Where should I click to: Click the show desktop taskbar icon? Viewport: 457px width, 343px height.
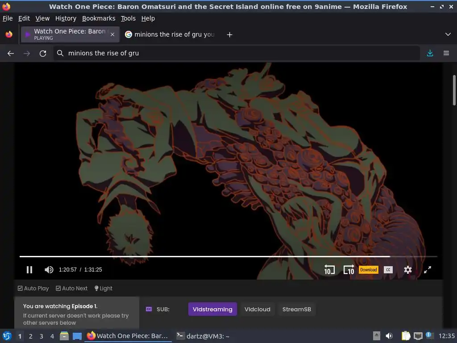tap(77, 336)
